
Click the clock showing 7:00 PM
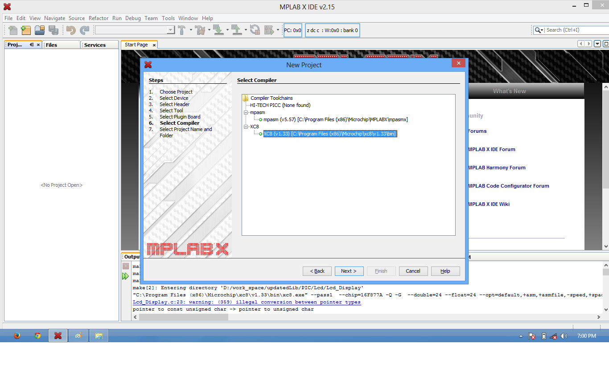pos(586,336)
